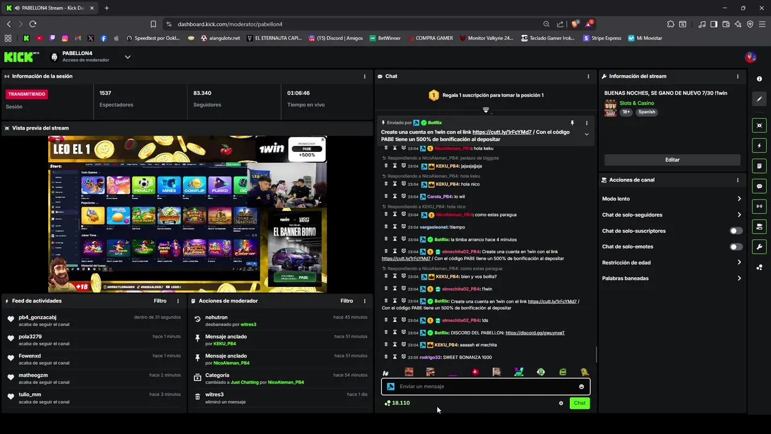Screen dimensions: 771x434
Task: Select the nehutron desbaneado moderator action
Action: click(x=281, y=320)
